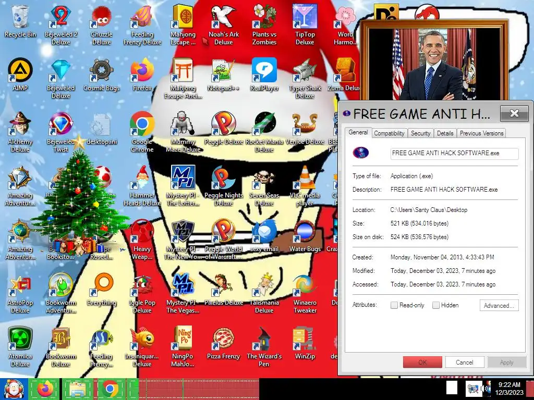The image size is (534, 400).
Task: Open TipTop Deluxe shortcut
Action: point(305,24)
